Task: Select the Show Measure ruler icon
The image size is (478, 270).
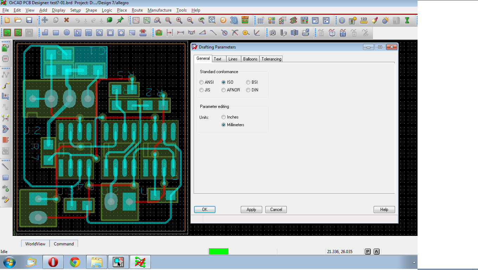Action: 364,20
